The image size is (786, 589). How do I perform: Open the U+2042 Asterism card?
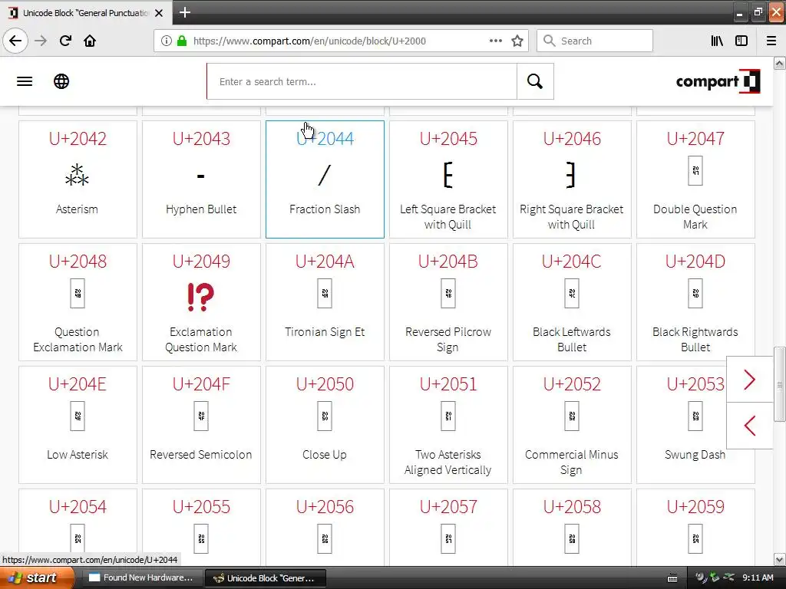[x=78, y=179]
